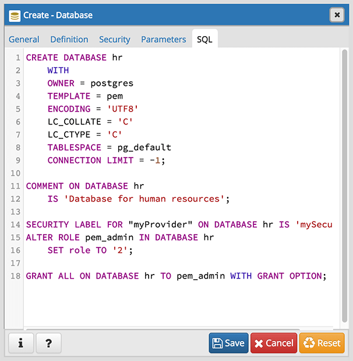Click the 'Database for human resources' string
Image resolution: width=353 pixels, height=361 pixels.
point(144,199)
